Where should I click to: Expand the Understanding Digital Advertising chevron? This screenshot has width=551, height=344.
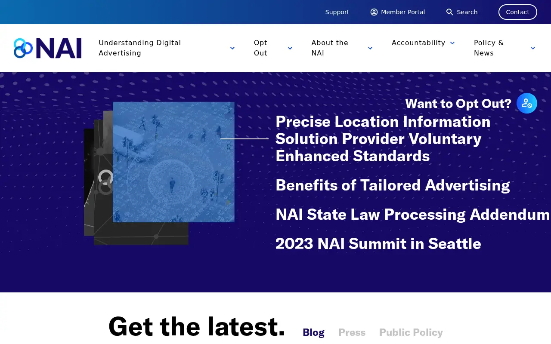(x=232, y=48)
